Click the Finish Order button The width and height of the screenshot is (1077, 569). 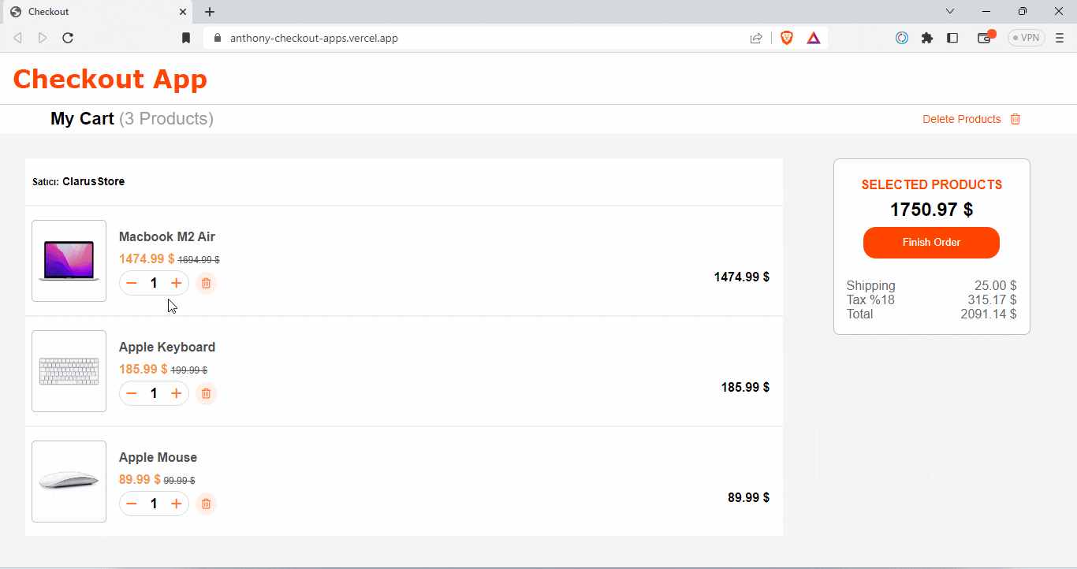pyautogui.click(x=931, y=243)
